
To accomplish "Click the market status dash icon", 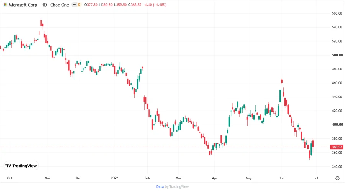I will 74,5.
